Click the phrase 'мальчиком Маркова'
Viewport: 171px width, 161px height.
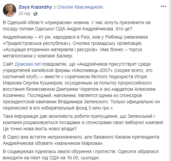point(78,143)
